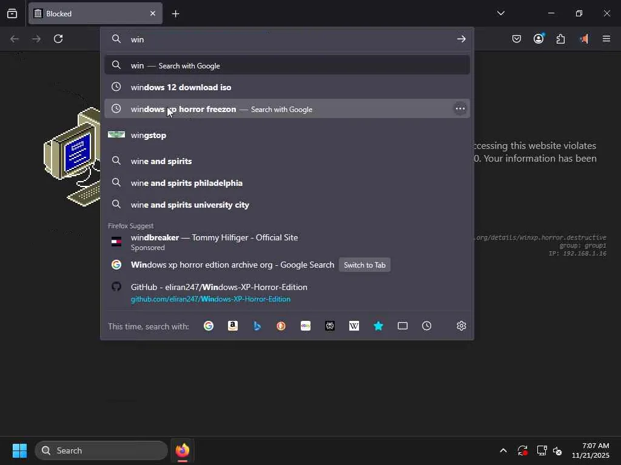Click the taskbar Search box
This screenshot has width=621, height=465.
click(101, 450)
